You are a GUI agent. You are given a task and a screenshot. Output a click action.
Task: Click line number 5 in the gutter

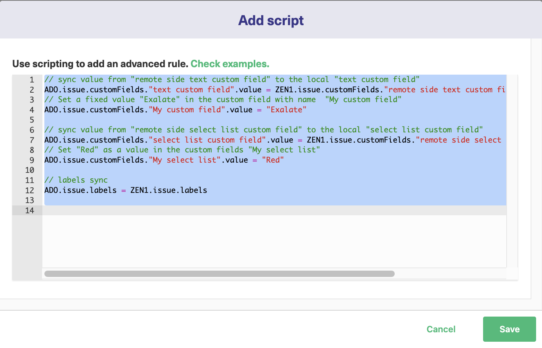pos(32,120)
